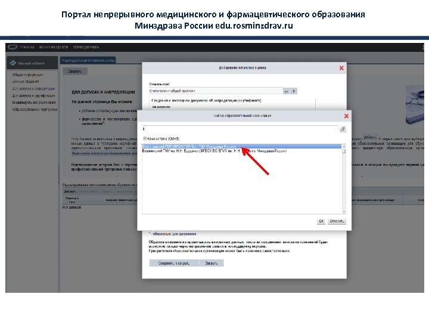Click the Свернуть button on main page
The image size is (429, 322).
75,72
